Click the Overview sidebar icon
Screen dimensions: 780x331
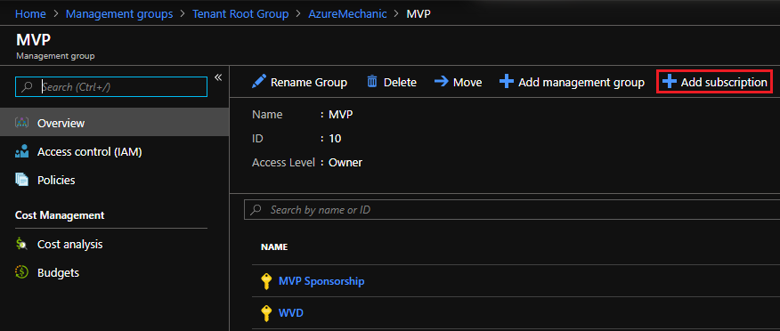point(22,123)
